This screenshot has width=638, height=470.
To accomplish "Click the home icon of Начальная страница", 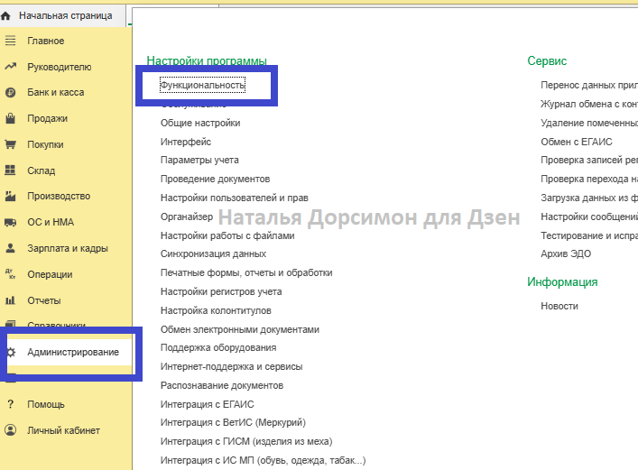I will [x=5, y=16].
